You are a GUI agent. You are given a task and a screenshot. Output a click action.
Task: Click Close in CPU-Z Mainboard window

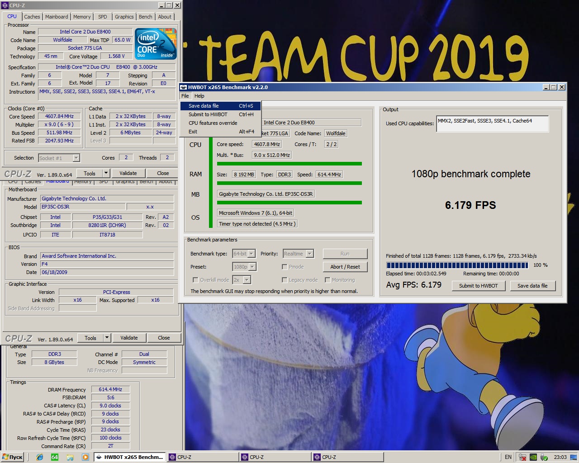164,338
